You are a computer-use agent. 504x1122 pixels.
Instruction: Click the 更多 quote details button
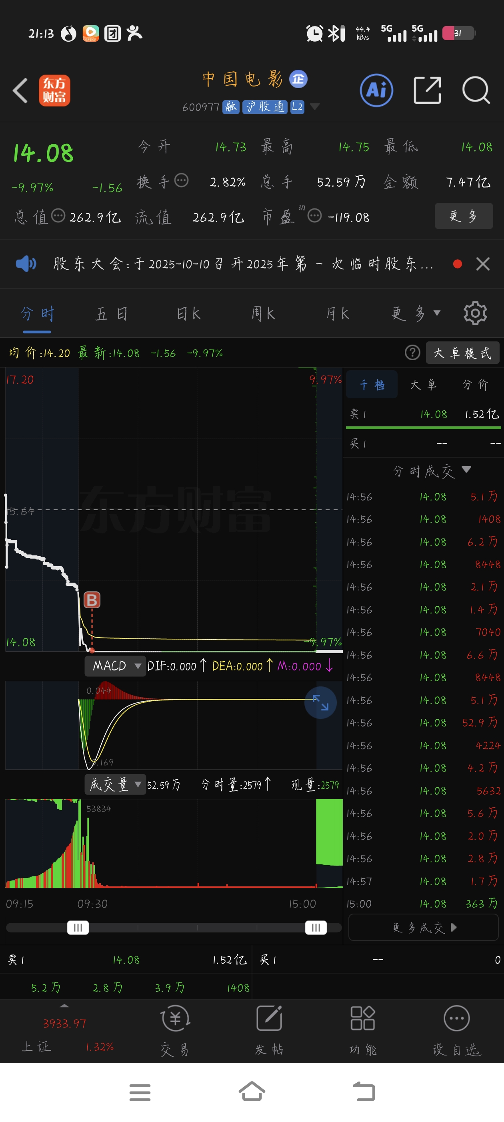click(464, 216)
